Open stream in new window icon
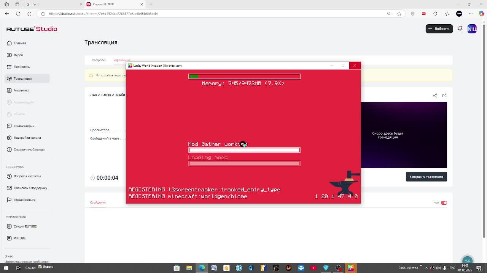The image size is (487, 273). point(444,96)
